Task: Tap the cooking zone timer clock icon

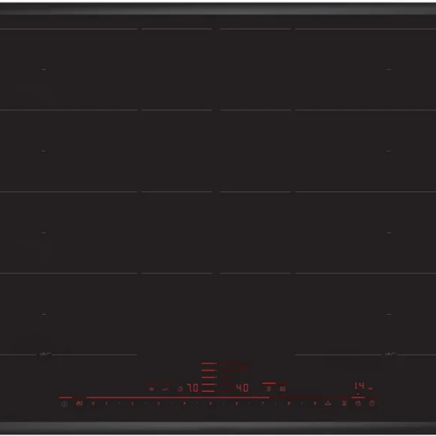Action: (x=358, y=404)
